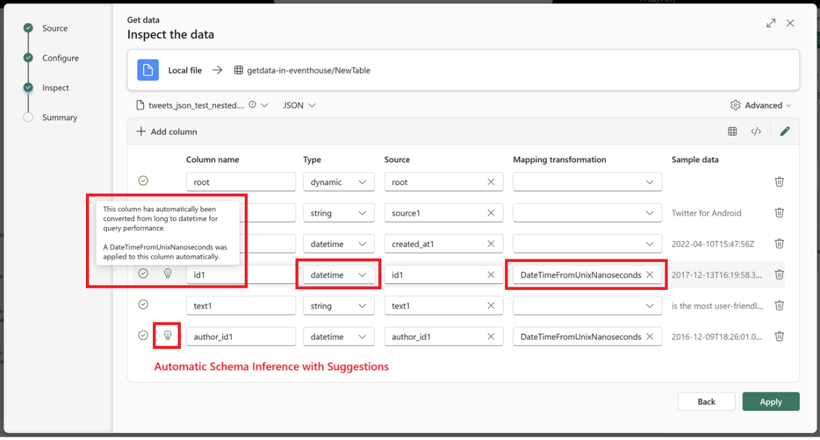Open the code view icon
The height and width of the screenshot is (440, 820).
tap(756, 131)
